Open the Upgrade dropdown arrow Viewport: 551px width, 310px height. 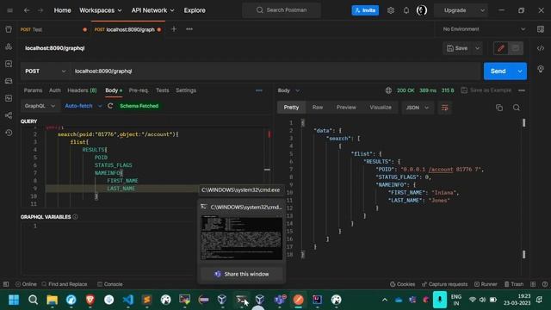click(x=482, y=10)
